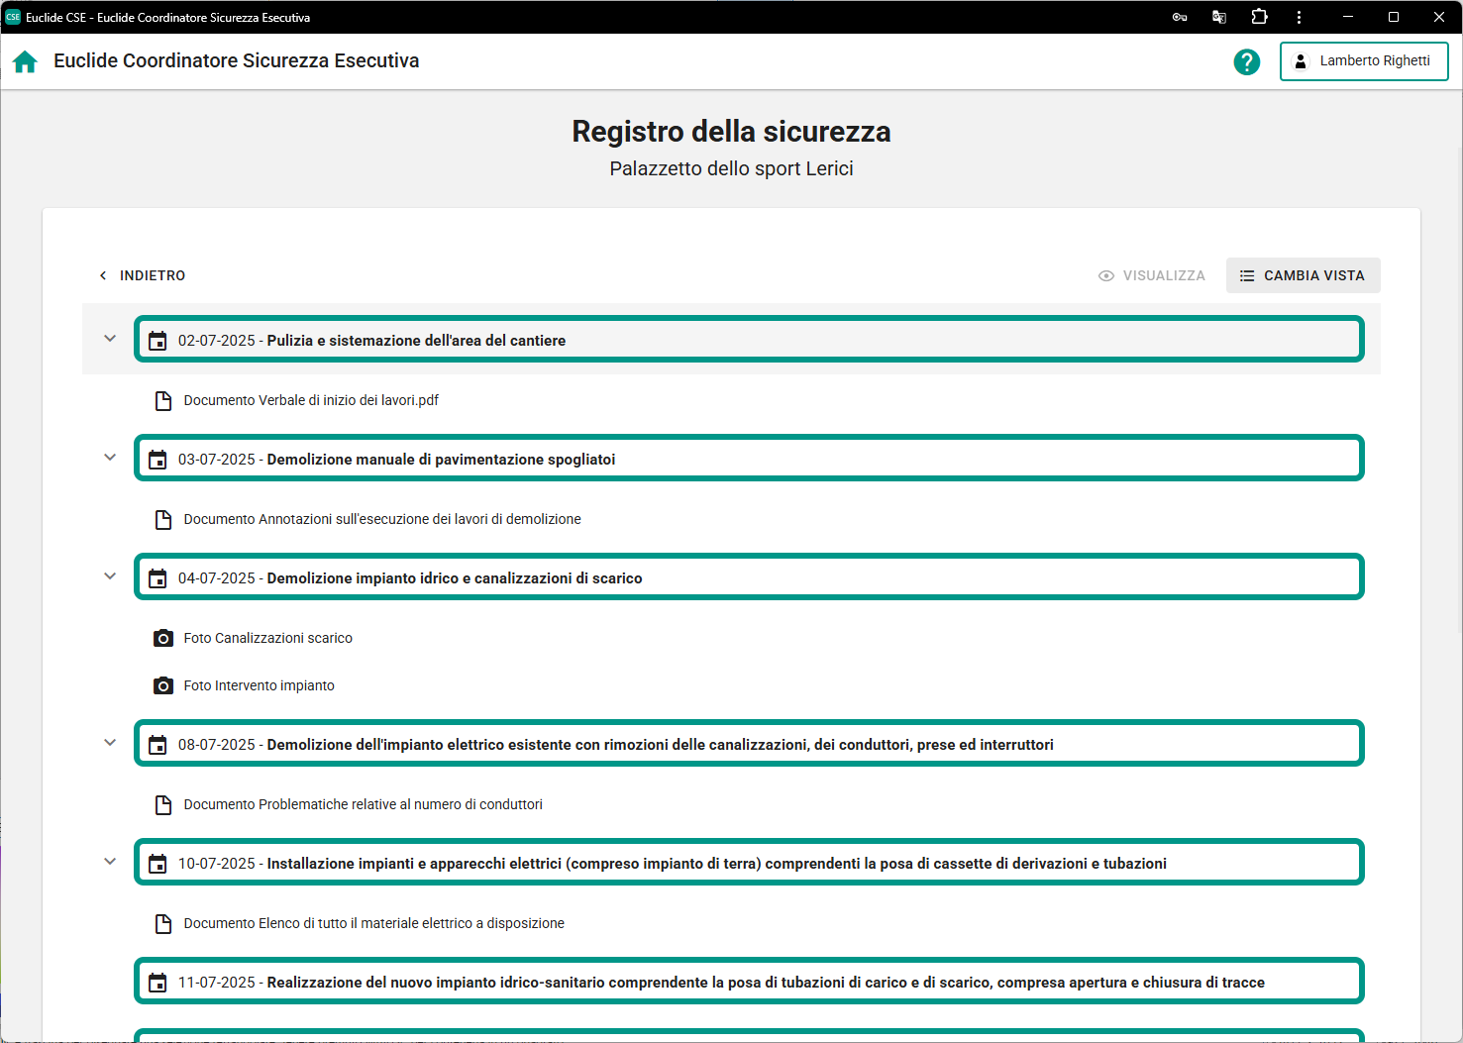Open the Lamberto Righetti user menu
The image size is (1463, 1043).
pos(1363,61)
